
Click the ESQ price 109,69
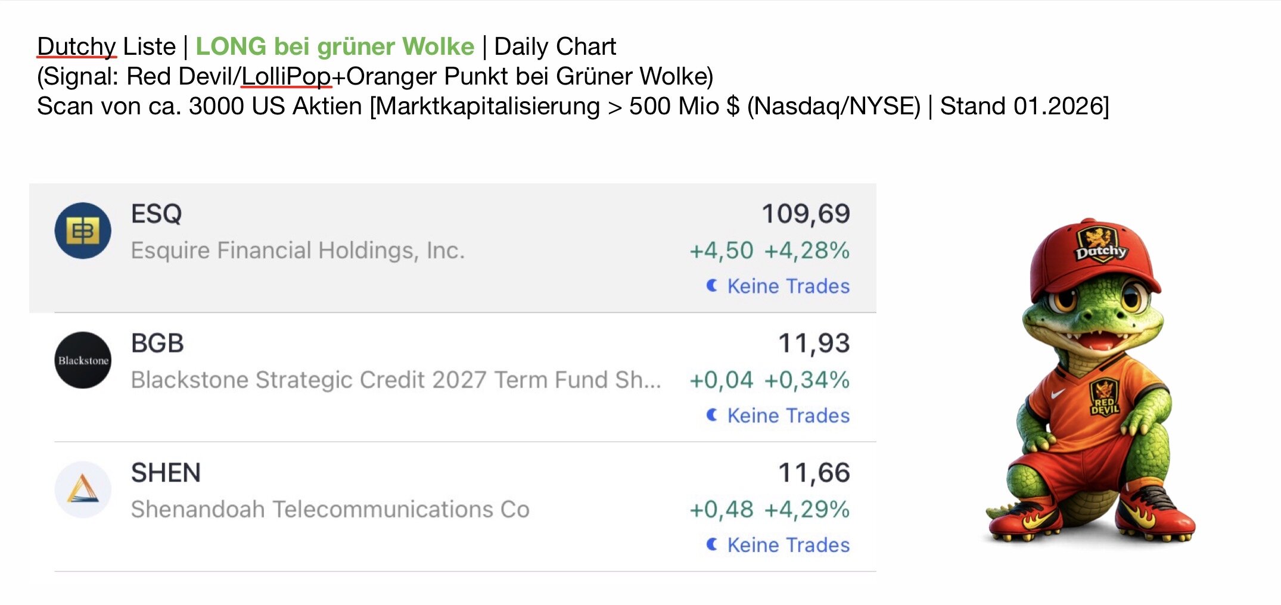point(806,214)
